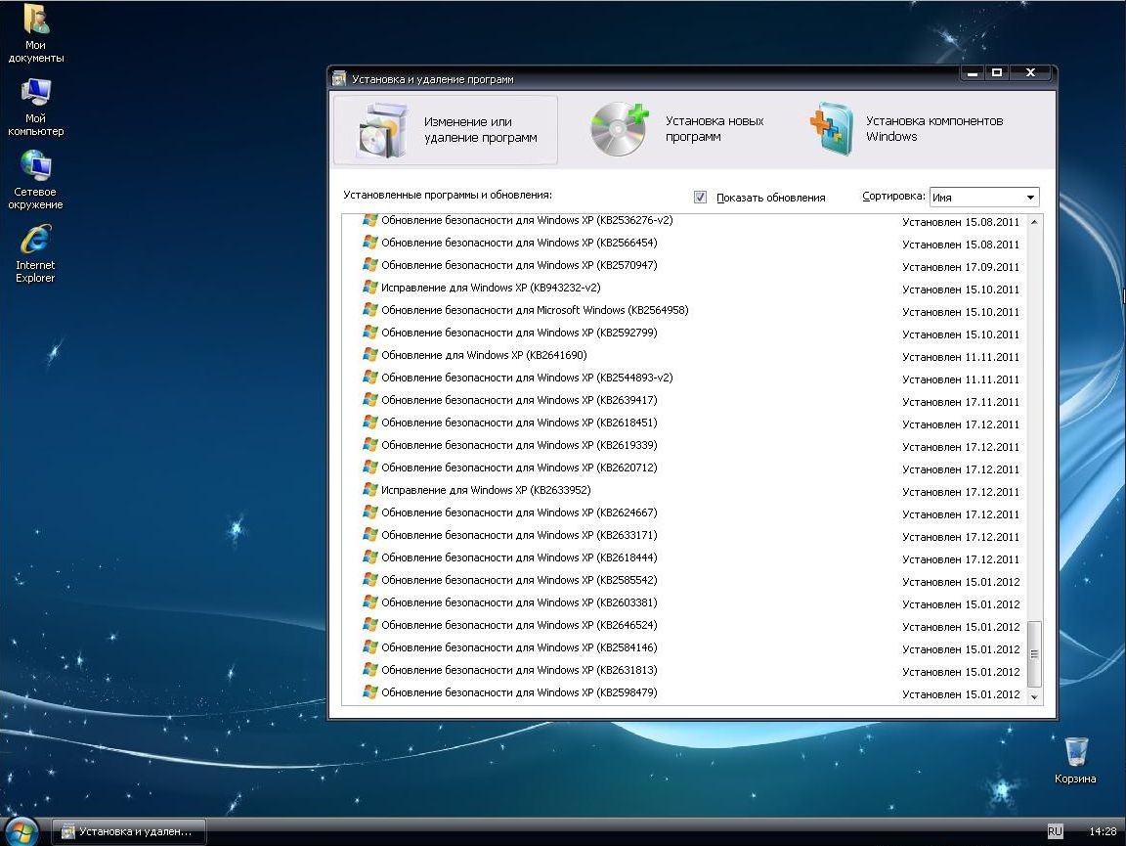Click install date of KB2570947 update
Screen dimensions: 1126x846
tap(961, 267)
